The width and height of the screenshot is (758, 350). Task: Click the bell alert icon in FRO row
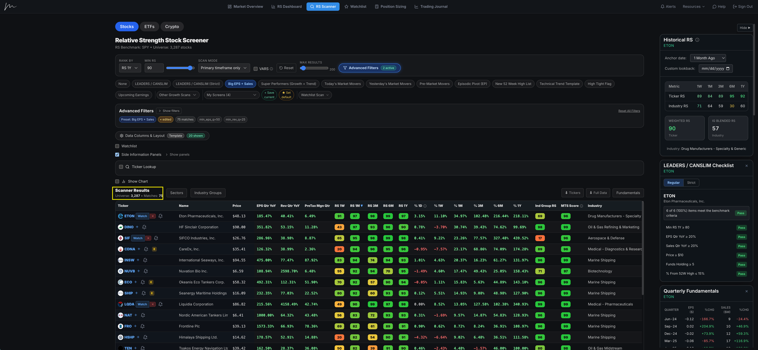pos(143,326)
